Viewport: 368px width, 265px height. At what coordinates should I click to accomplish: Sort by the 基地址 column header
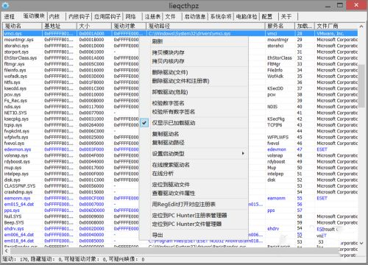[59, 26]
